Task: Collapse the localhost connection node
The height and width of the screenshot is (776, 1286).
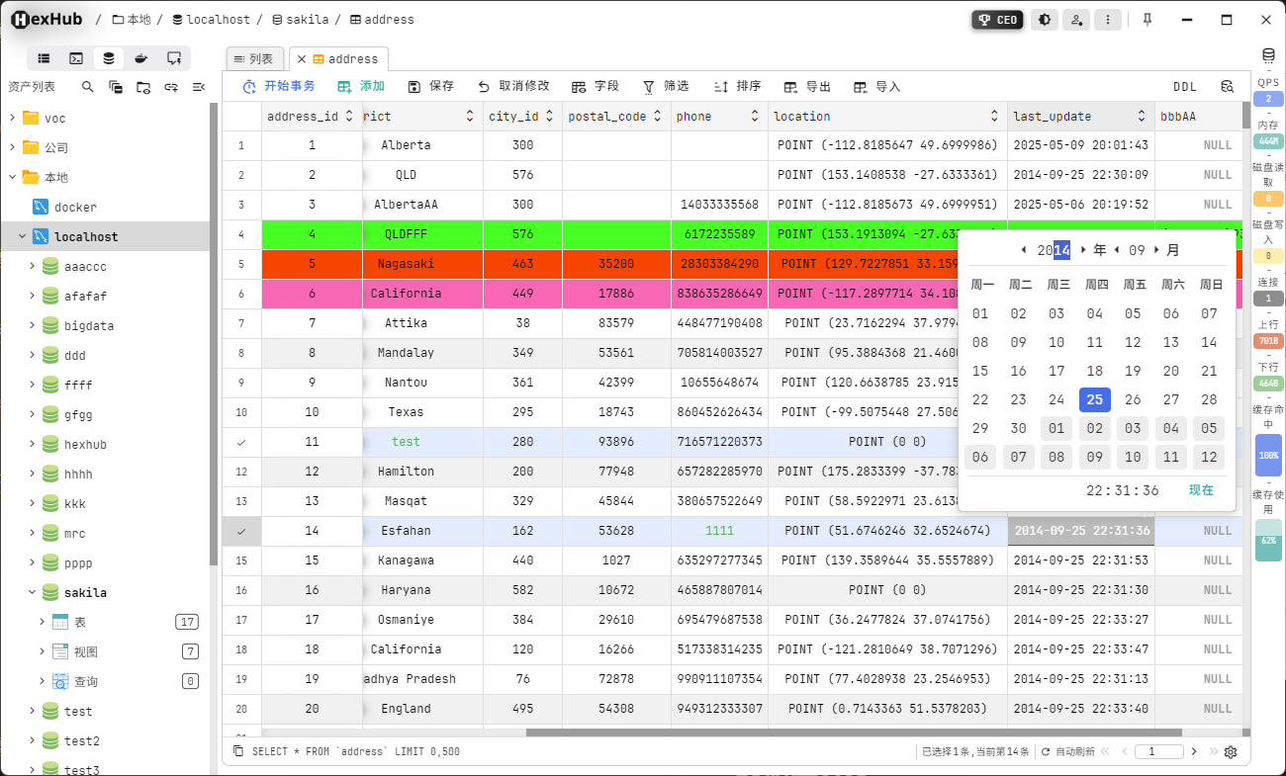Action: (22, 236)
